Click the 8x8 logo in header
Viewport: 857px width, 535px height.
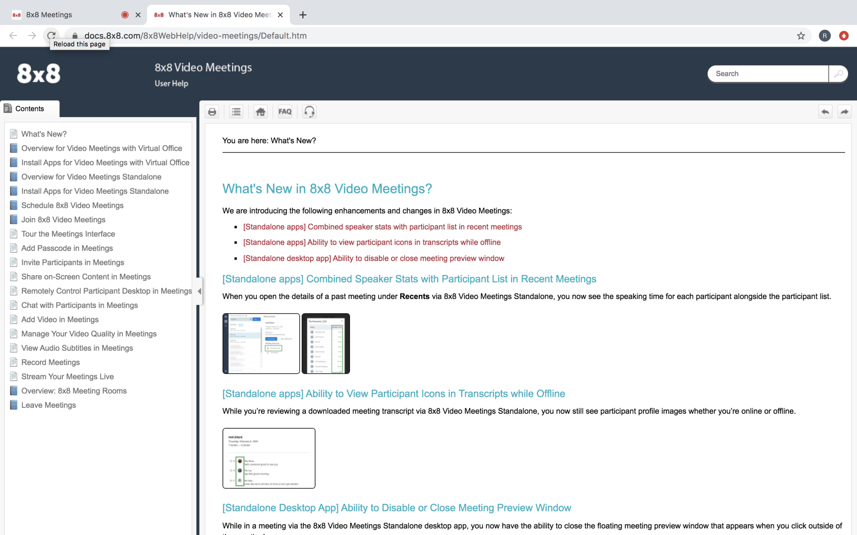[39, 74]
